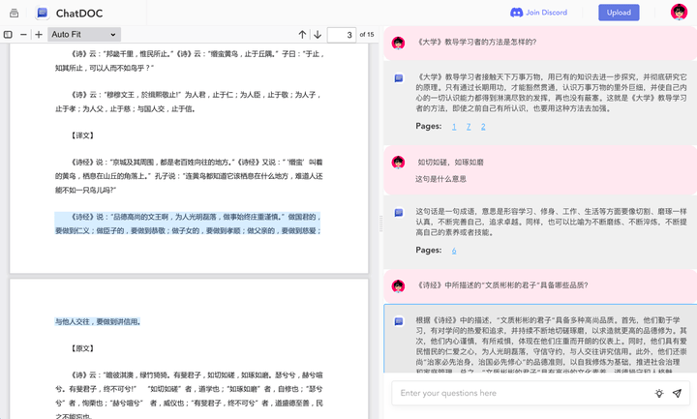
Task: Zoom out the PDF document
Action: [x=24, y=34]
